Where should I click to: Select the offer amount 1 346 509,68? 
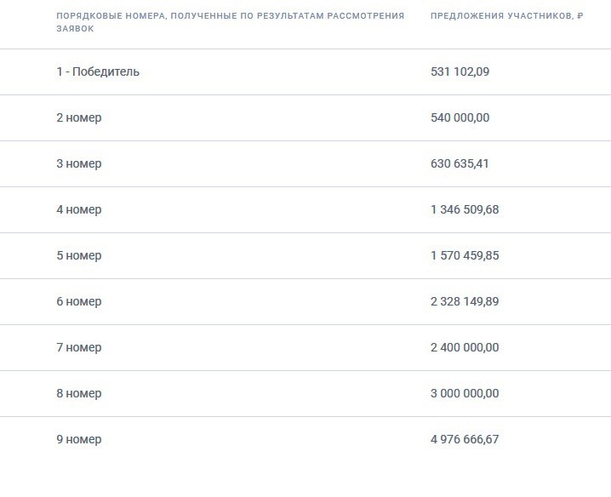pos(465,209)
